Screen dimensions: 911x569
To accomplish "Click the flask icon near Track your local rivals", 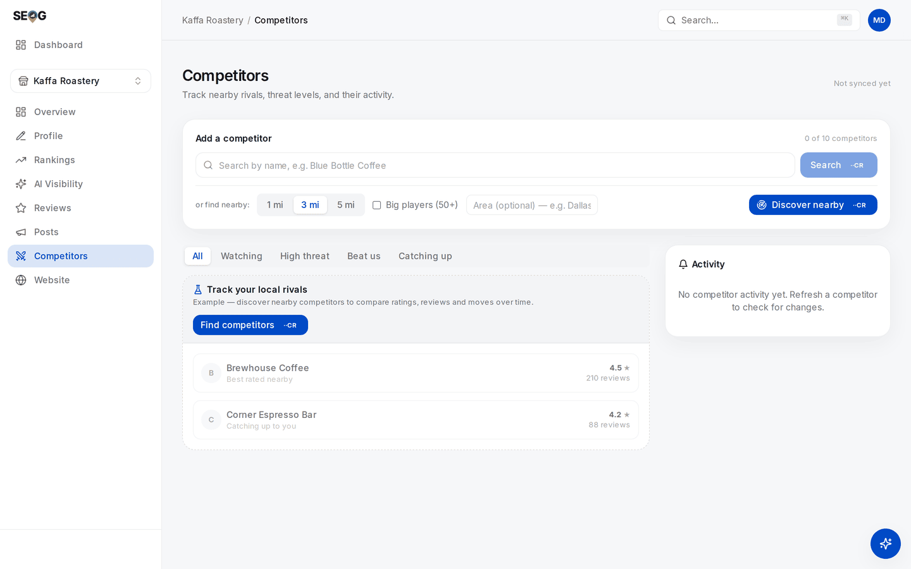I will [198, 290].
